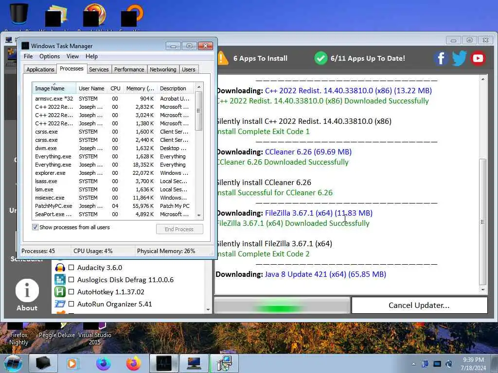Switch to Networking tab

[163, 69]
